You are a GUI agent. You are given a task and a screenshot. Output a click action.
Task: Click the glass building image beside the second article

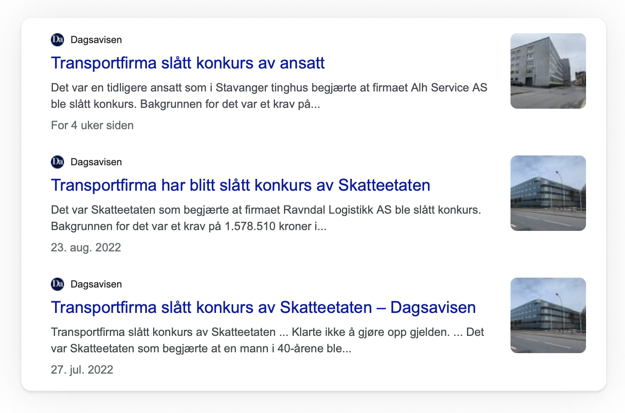click(548, 193)
